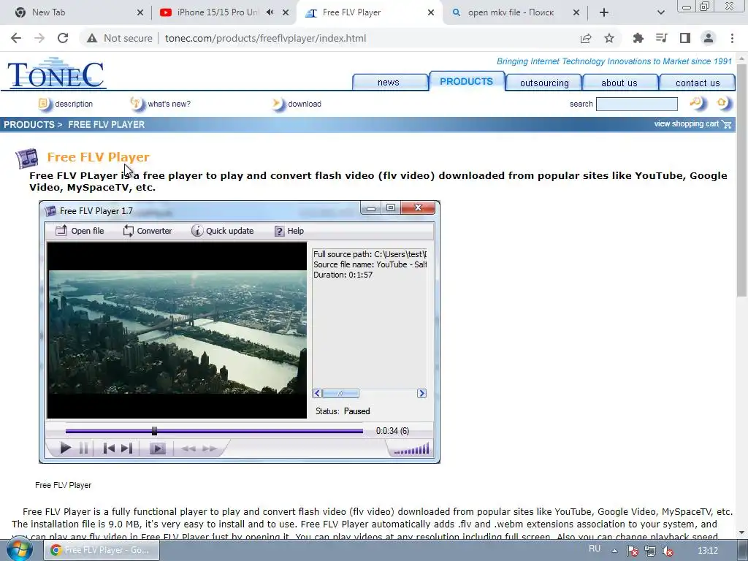This screenshot has width=748, height=561.
Task: Click Quick update in the player screenshot
Action: coord(222,231)
